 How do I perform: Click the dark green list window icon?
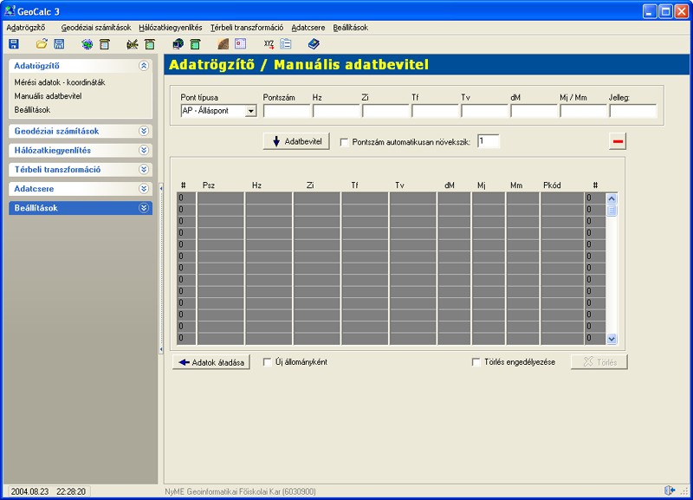pyautogui.click(x=195, y=44)
